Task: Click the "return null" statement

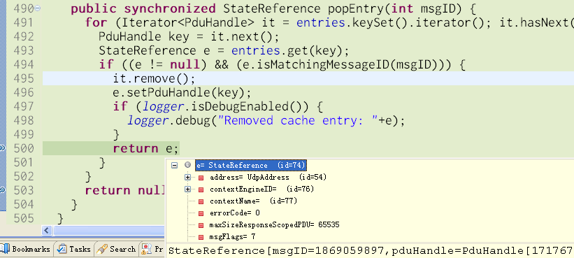Action: pos(125,191)
